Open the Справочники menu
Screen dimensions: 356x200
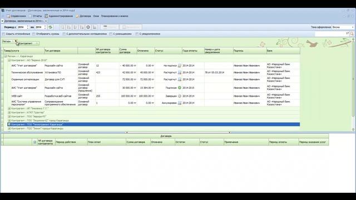coord(16,16)
